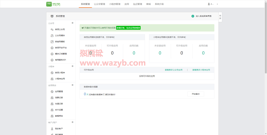Viewport: 267px width, 135px height.
Task: Click the 消费记录 sidebar icon
Action: pos(52,98)
